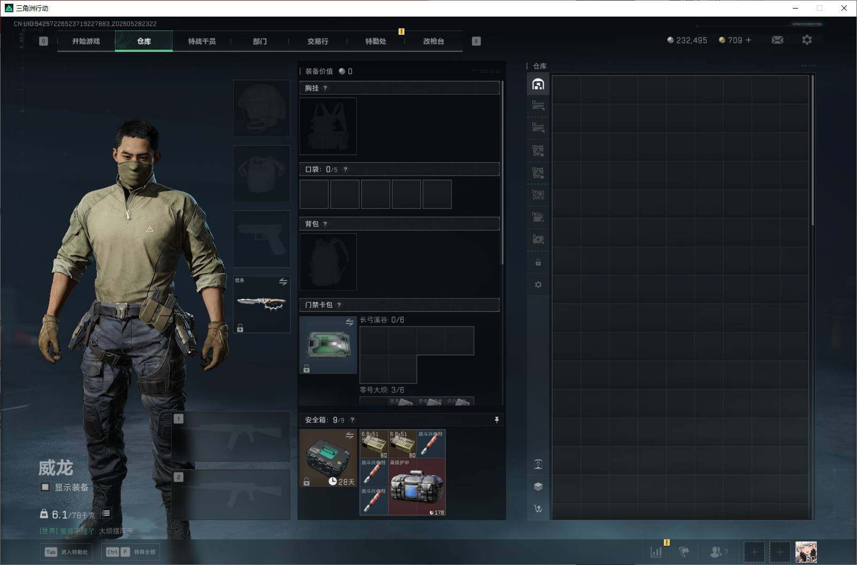Select secondary weapon slot 2
This screenshot has width=857, height=565.
[x=231, y=495]
